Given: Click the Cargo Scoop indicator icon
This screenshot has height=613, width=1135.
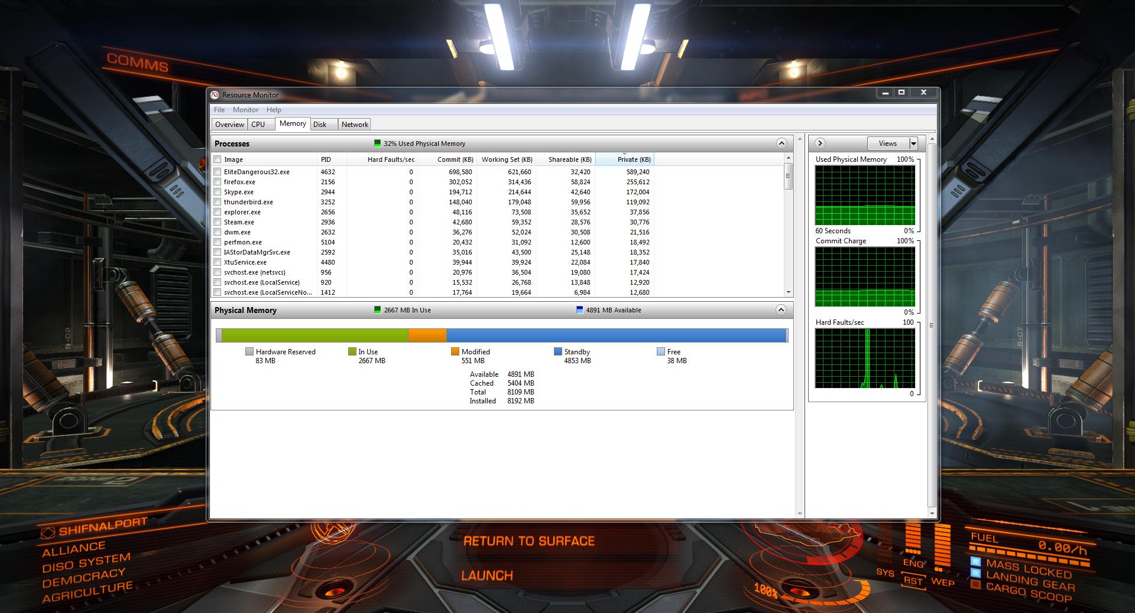Looking at the screenshot, I should pos(975,585).
